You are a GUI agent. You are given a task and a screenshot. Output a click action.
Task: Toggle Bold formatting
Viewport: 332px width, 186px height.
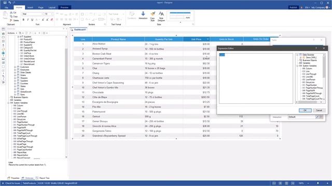(23, 20)
